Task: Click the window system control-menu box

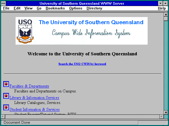Action: click(3, 3)
